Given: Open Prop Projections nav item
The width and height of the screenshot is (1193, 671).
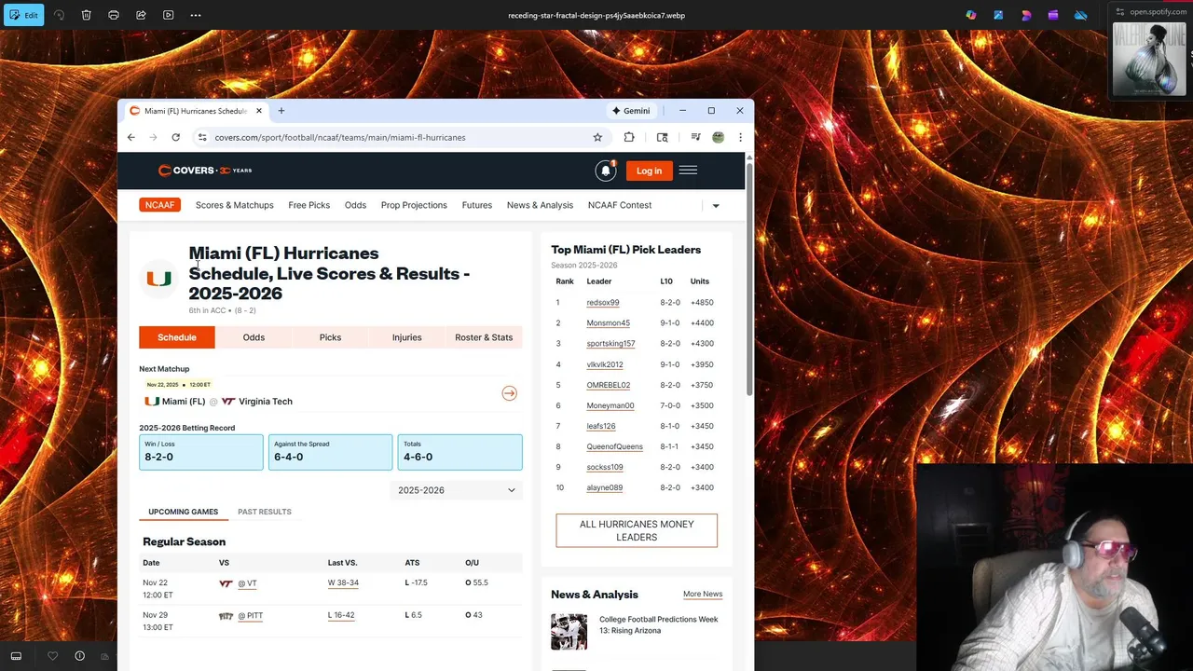Looking at the screenshot, I should click(x=414, y=205).
